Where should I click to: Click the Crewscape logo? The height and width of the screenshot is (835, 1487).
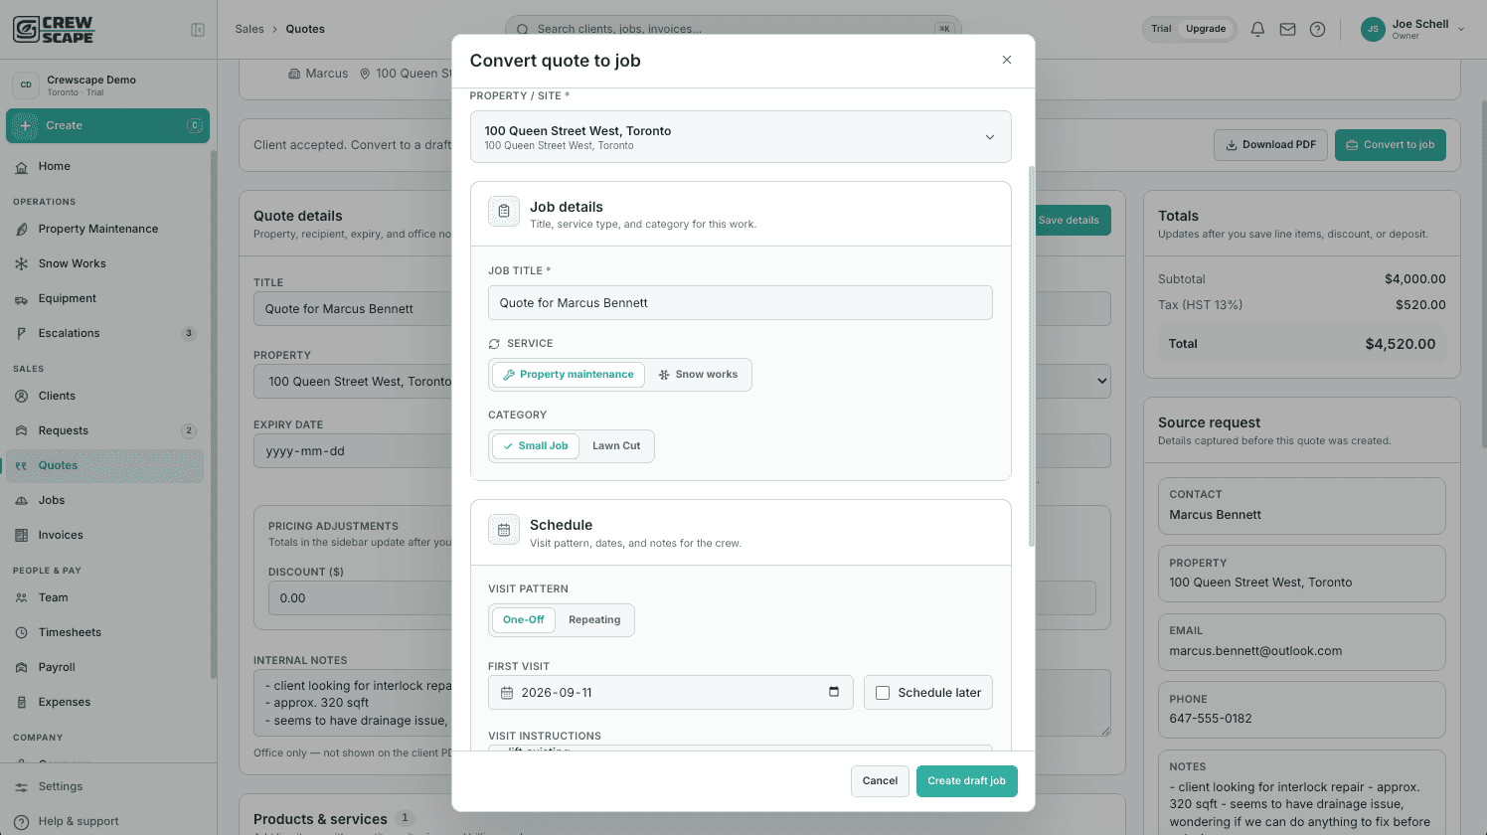(x=54, y=29)
